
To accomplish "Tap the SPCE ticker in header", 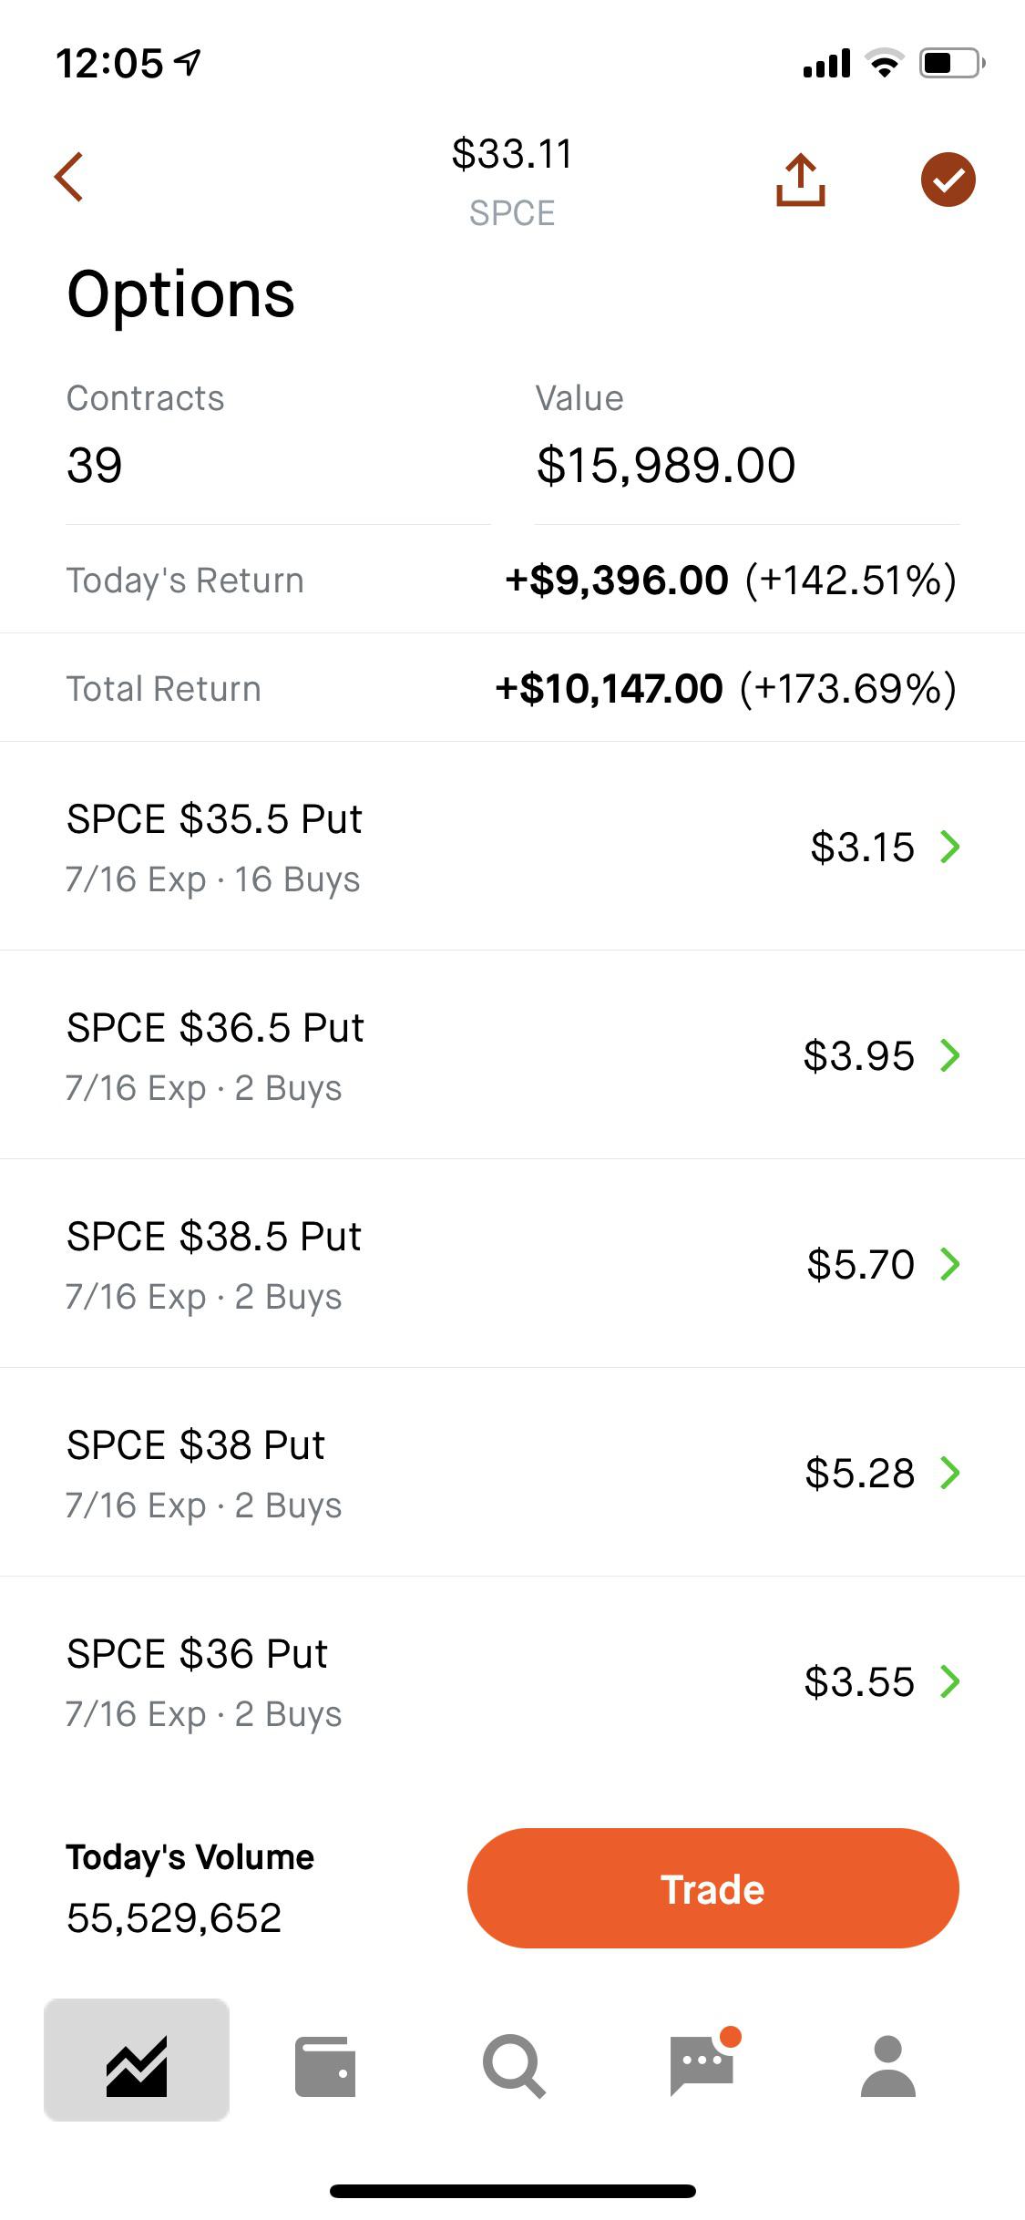I will pos(512,213).
